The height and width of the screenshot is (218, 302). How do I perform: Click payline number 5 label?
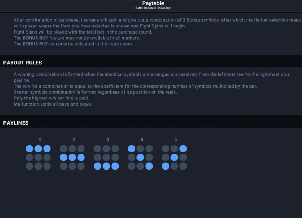[176, 139]
